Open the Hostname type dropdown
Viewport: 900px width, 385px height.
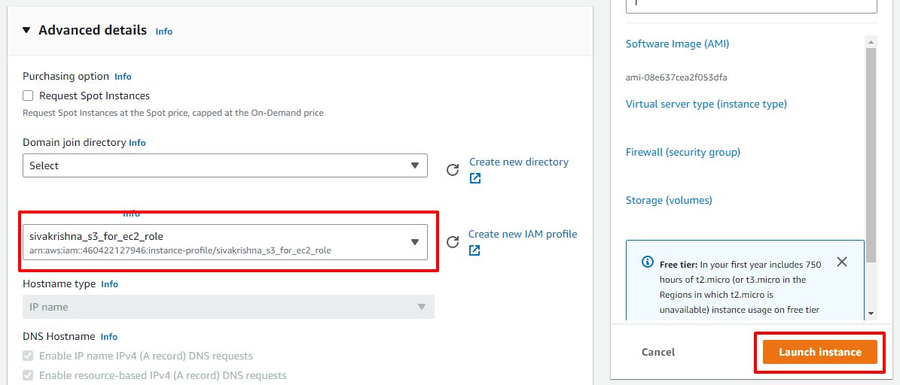tap(227, 307)
